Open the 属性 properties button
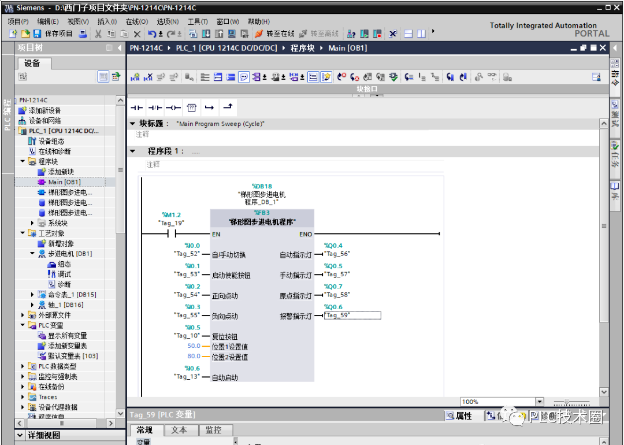Image resolution: width=624 pixels, height=445 pixels. point(460,416)
